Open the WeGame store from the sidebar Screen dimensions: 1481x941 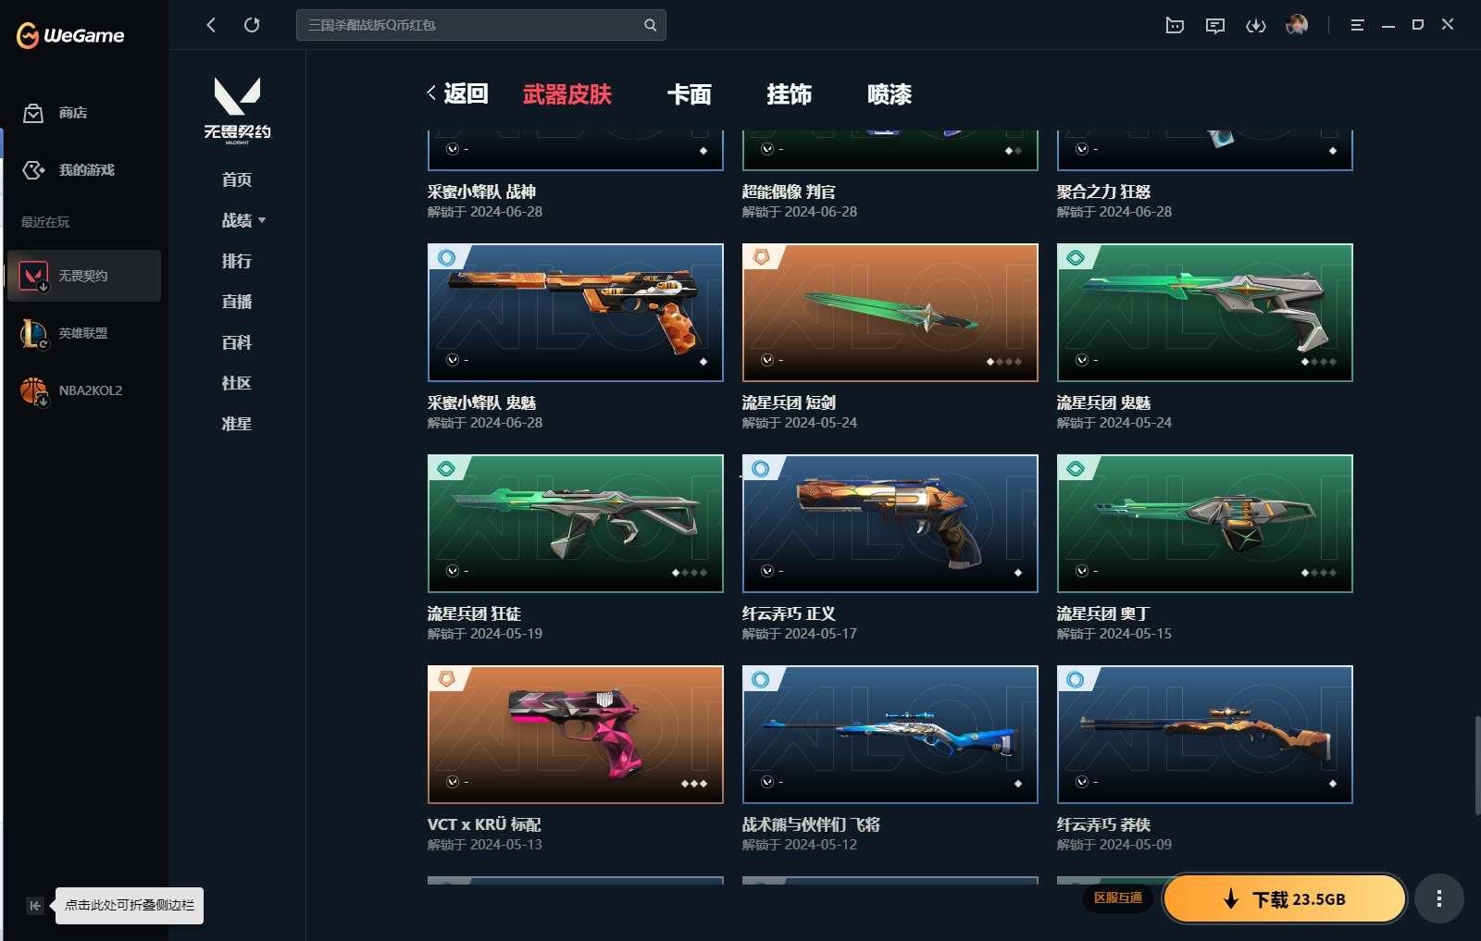pyautogui.click(x=56, y=113)
